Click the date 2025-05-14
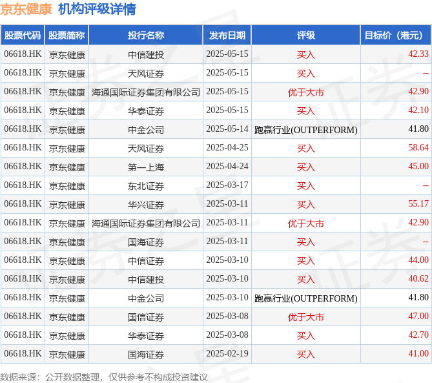 227,129
